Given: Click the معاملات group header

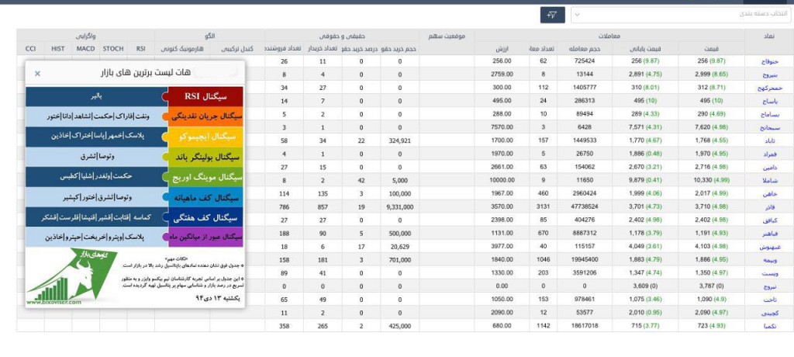Looking at the screenshot, I should 609,36.
